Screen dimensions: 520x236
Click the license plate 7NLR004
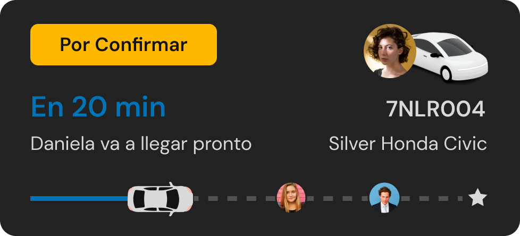click(x=436, y=109)
